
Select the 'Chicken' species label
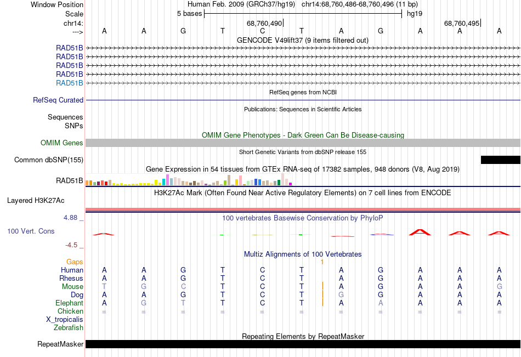70,311
